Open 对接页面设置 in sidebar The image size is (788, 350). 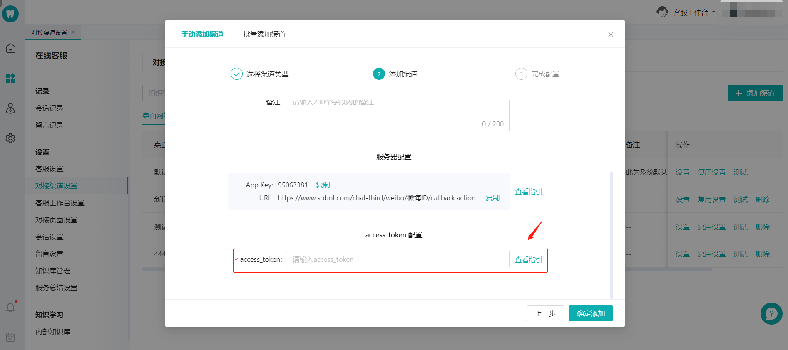pyautogui.click(x=57, y=220)
